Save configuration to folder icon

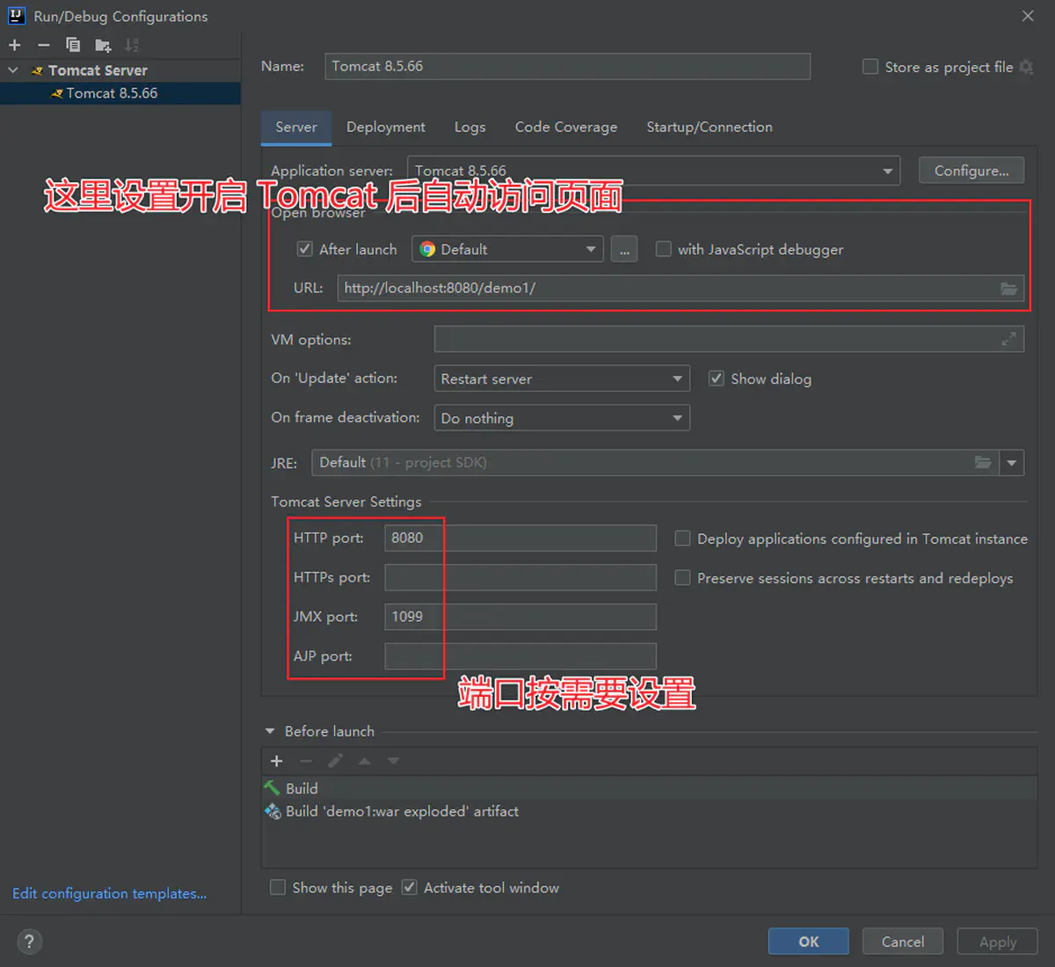point(103,45)
